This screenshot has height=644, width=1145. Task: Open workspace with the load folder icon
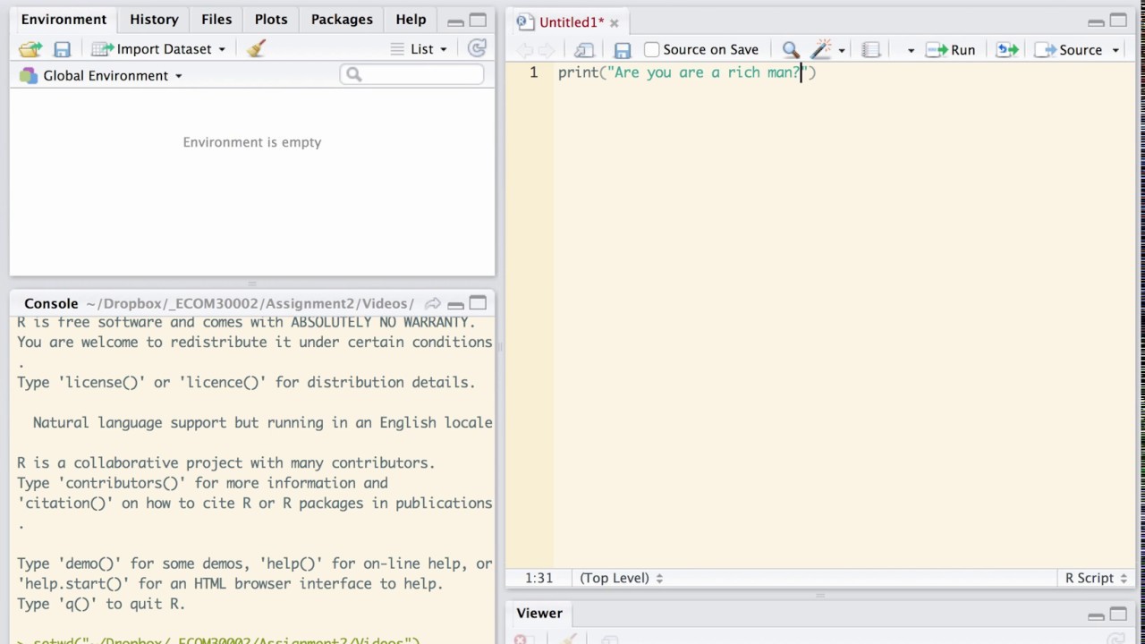(x=30, y=49)
